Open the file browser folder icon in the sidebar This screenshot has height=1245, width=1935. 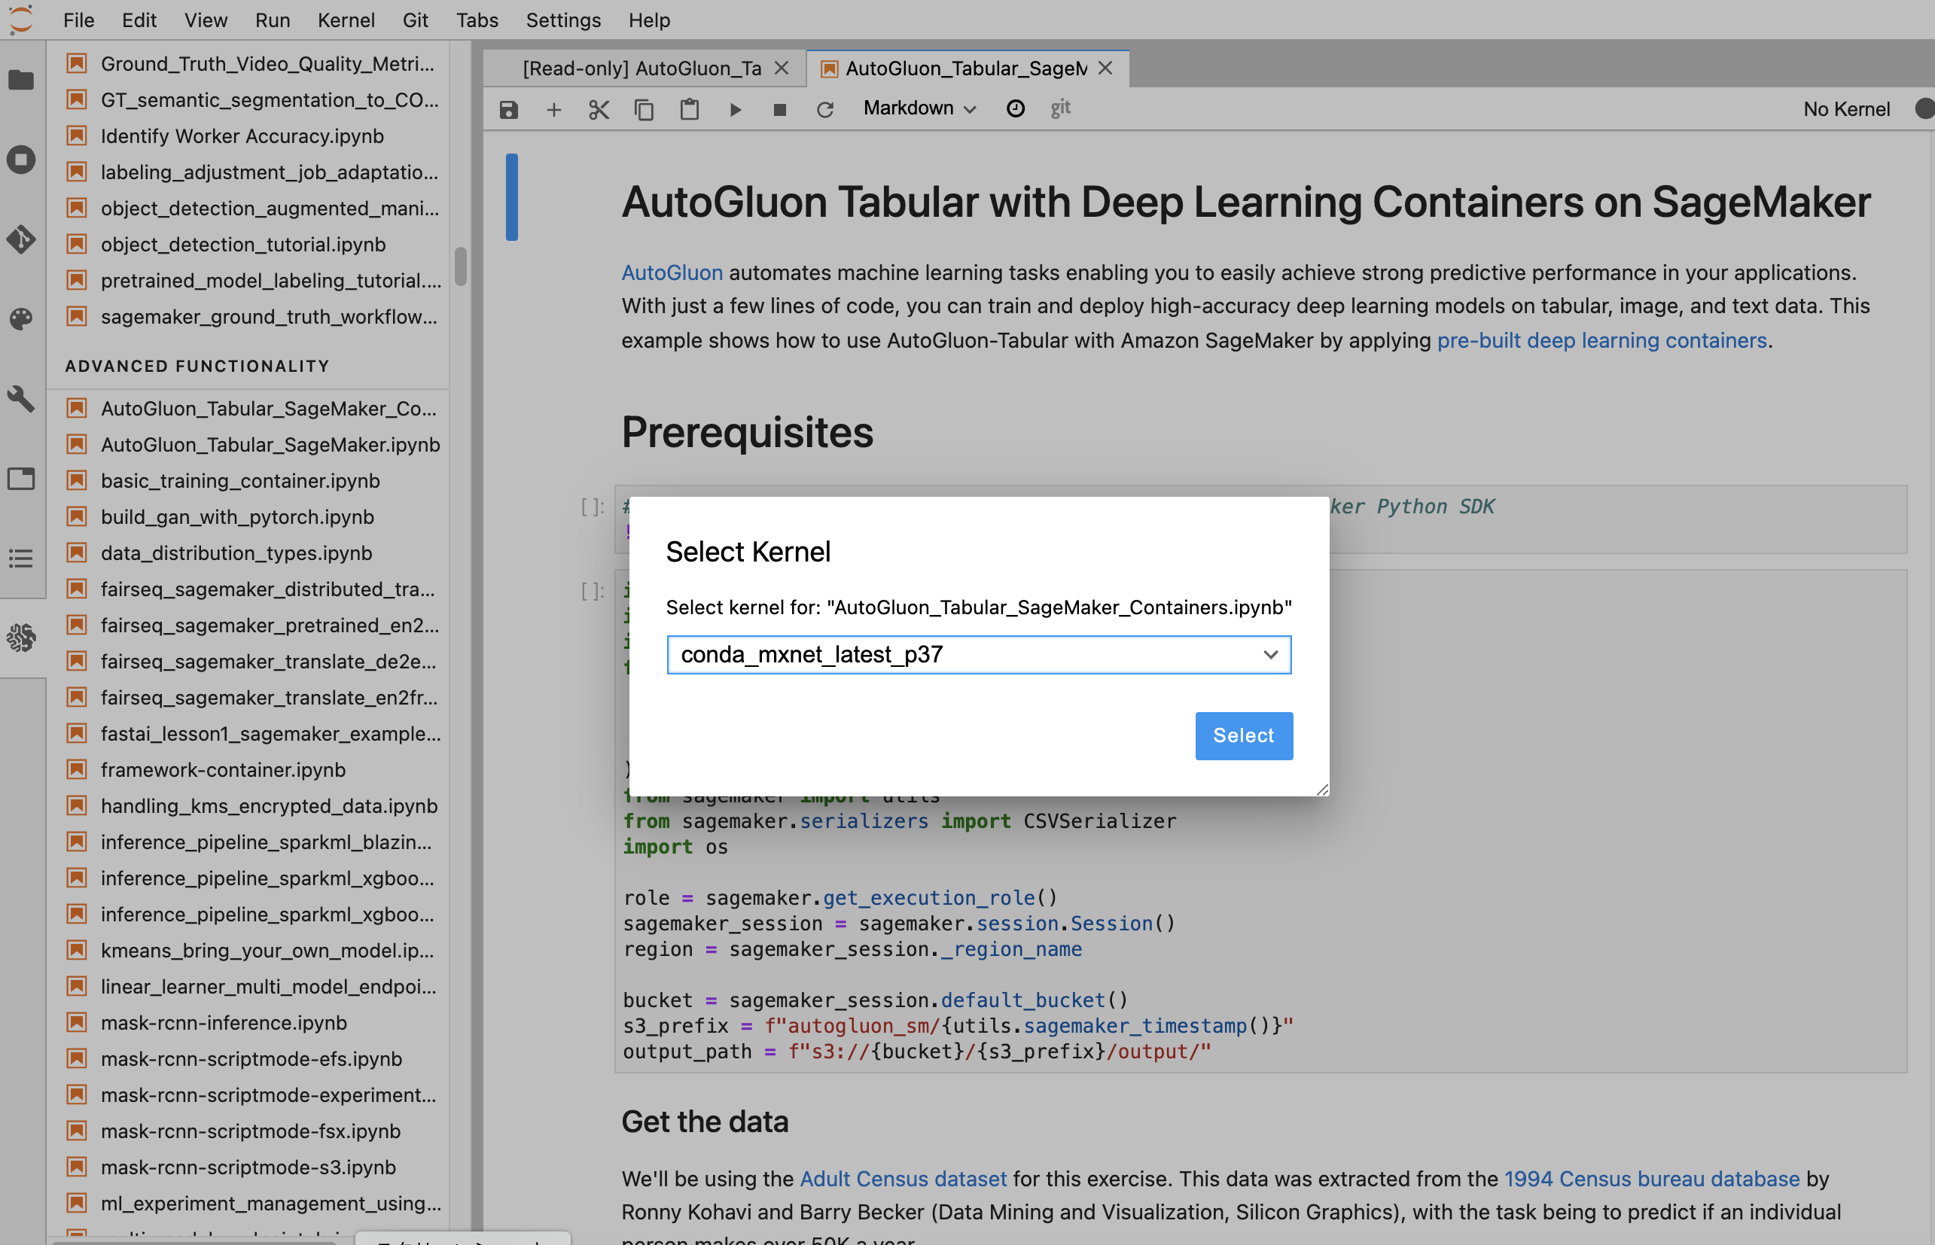coord(21,80)
